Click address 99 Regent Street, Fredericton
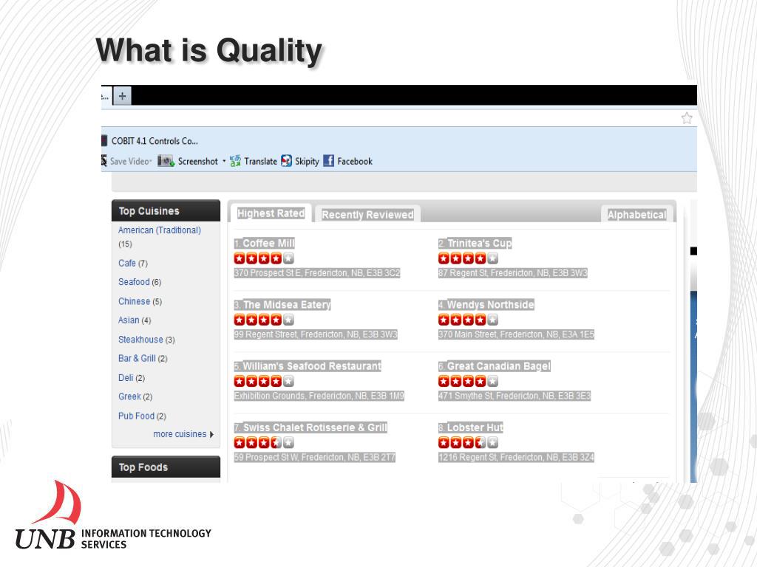Viewport: 757px width, 567px height. pyautogui.click(x=316, y=334)
